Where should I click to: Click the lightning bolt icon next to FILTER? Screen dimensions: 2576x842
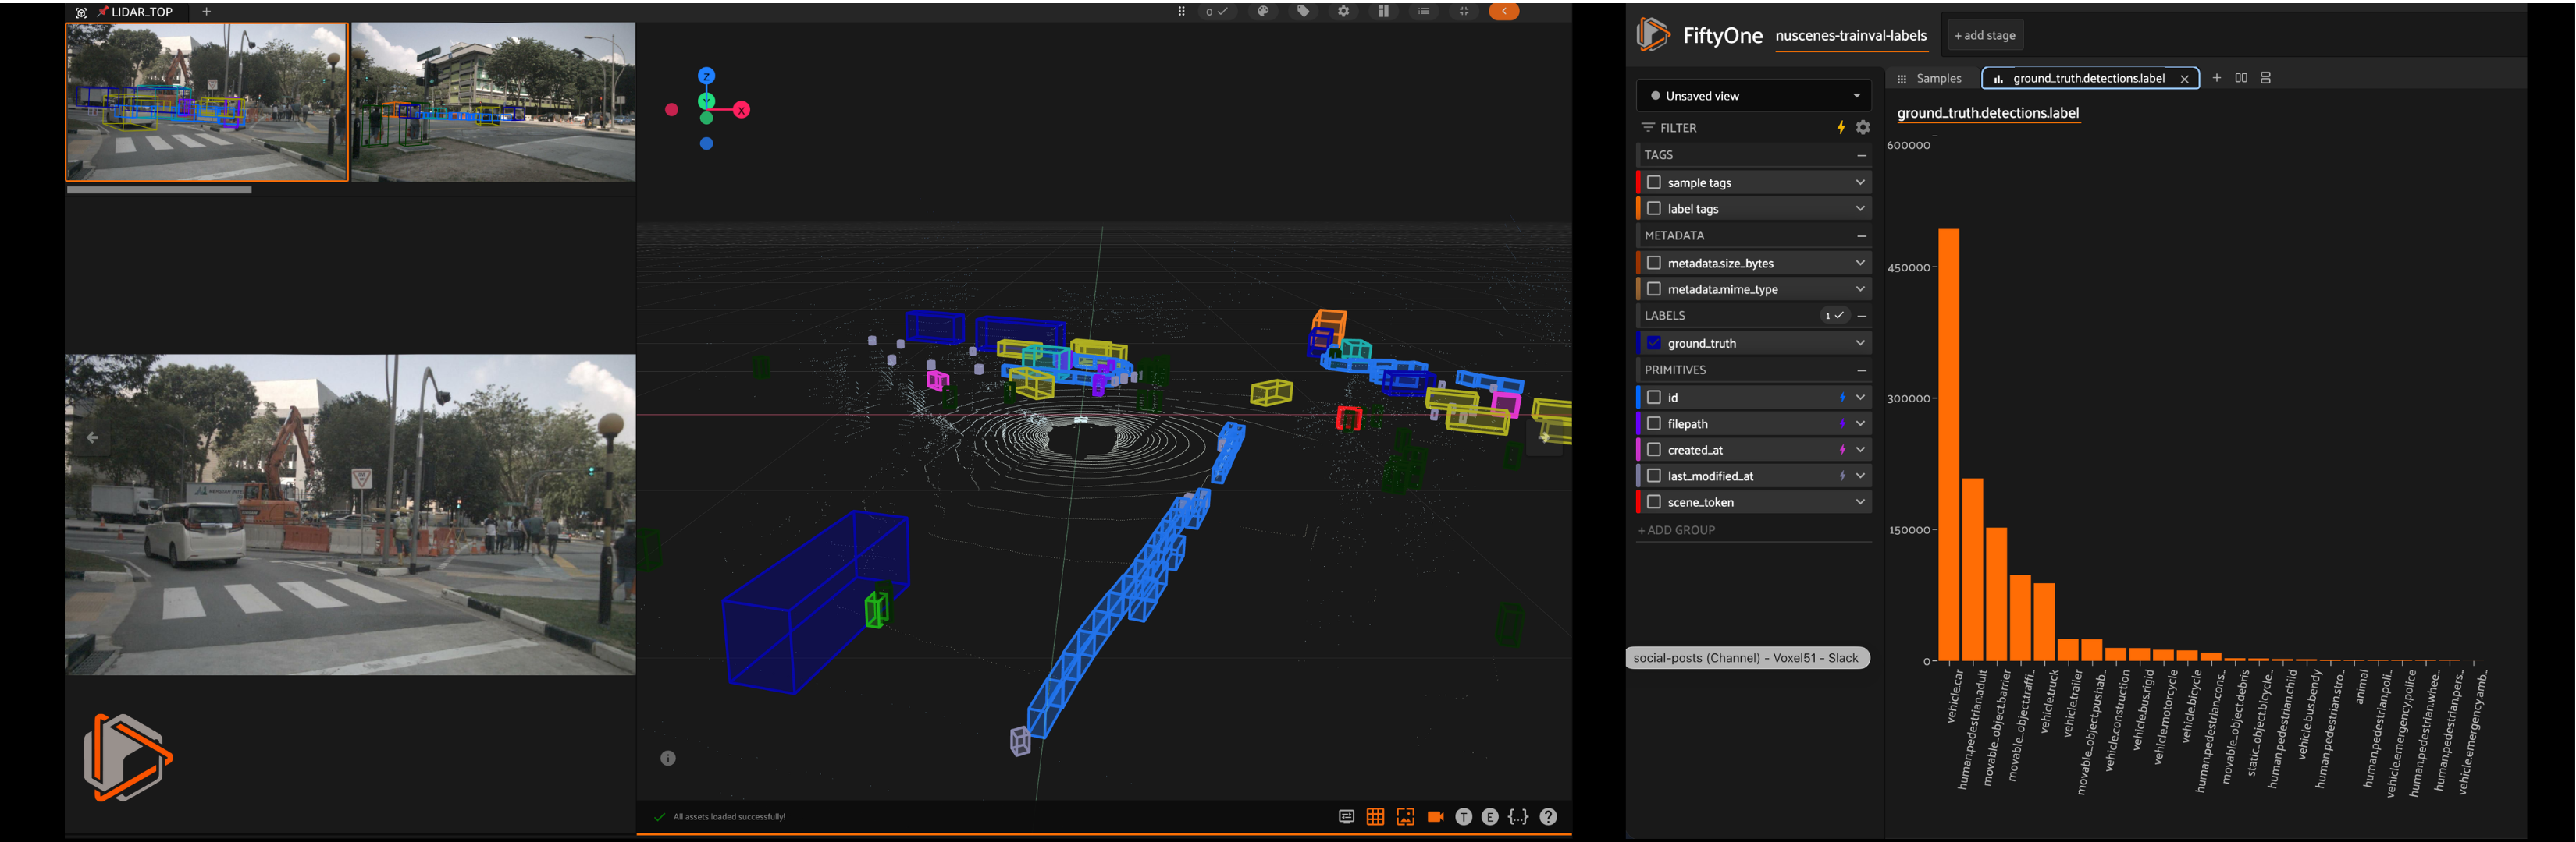[x=1840, y=128]
